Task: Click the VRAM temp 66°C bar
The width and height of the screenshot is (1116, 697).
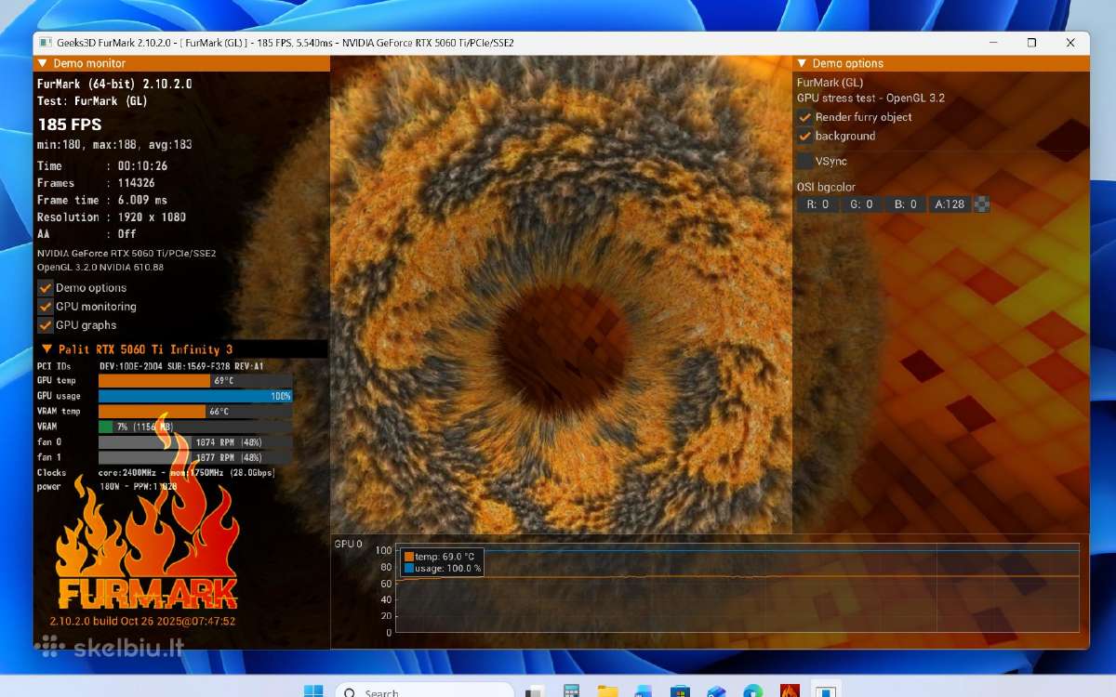Action: click(195, 412)
